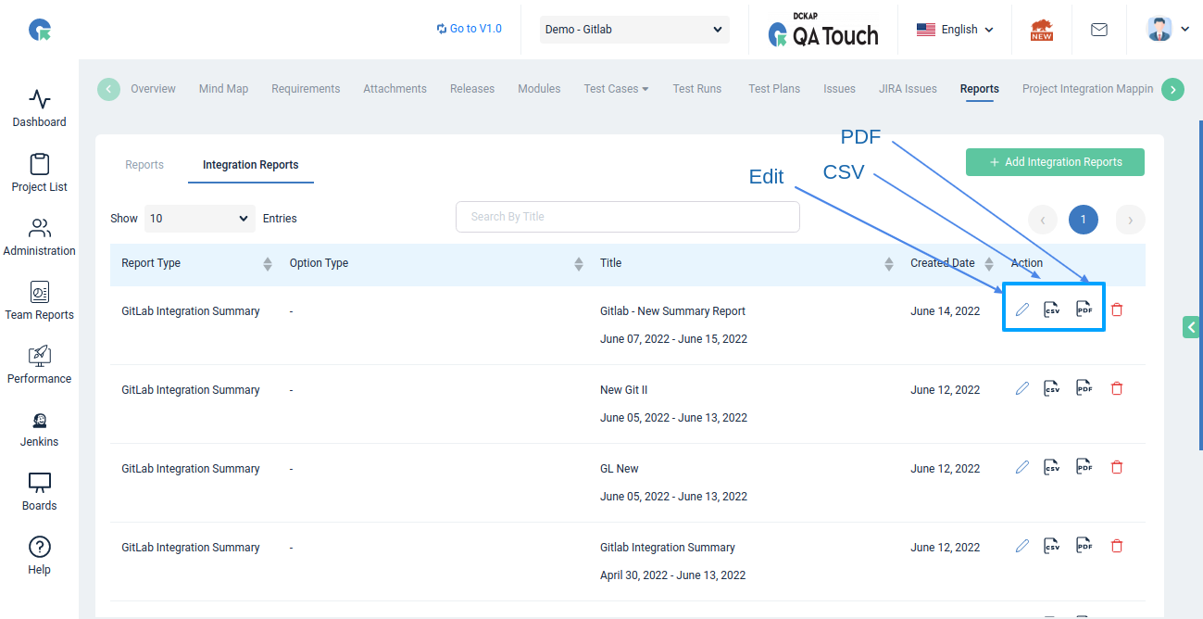Open Boards in sidebar

[39, 492]
